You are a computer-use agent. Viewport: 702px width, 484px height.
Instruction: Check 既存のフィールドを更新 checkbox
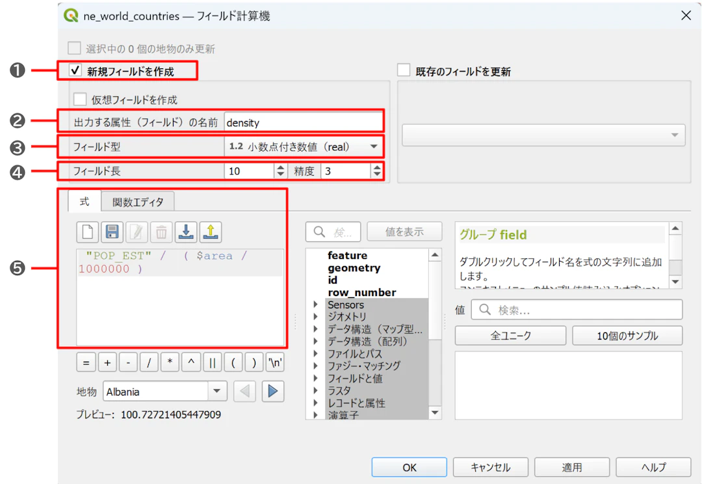[x=404, y=70]
